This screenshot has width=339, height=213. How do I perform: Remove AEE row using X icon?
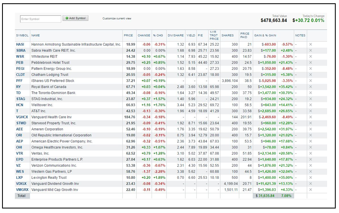pos(311,129)
